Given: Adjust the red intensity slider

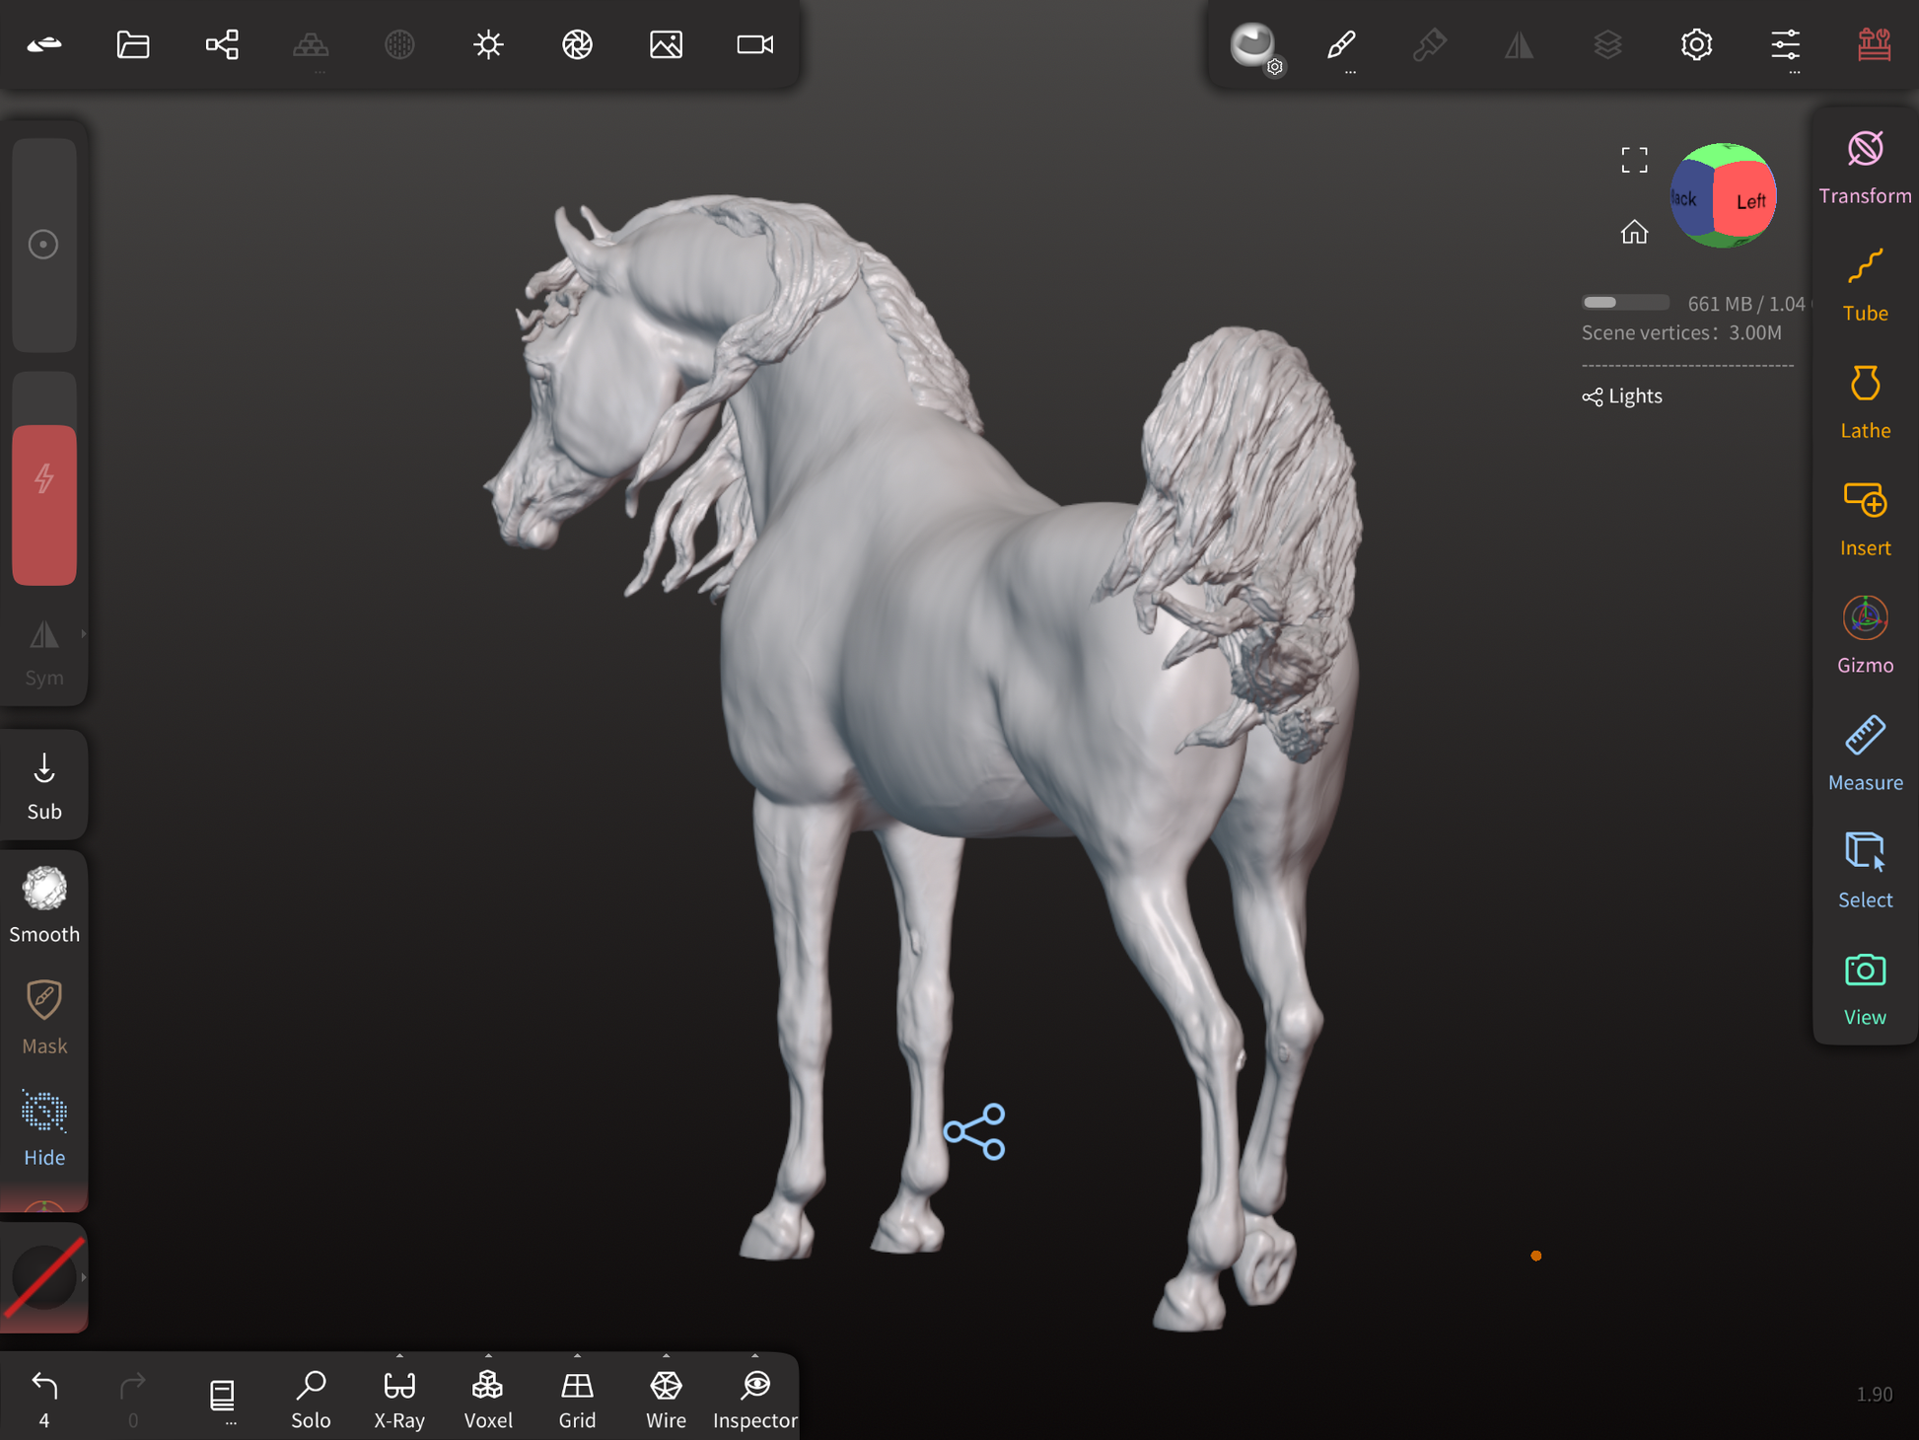Looking at the screenshot, I should (44, 503).
